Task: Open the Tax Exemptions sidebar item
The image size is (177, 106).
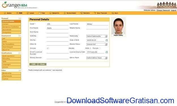Action: pyautogui.click(x=11, y=44)
